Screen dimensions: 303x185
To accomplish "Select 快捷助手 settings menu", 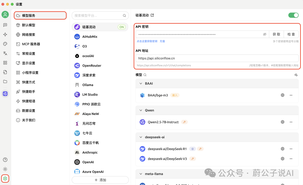I will coord(40,92).
